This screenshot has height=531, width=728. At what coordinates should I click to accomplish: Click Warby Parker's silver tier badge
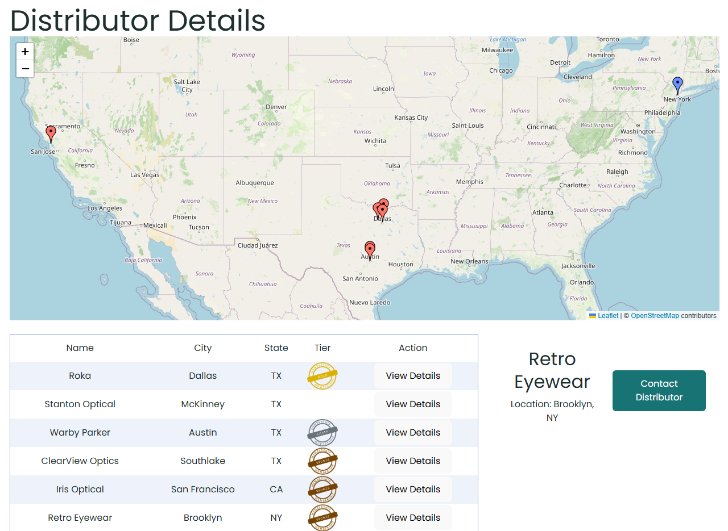(322, 433)
